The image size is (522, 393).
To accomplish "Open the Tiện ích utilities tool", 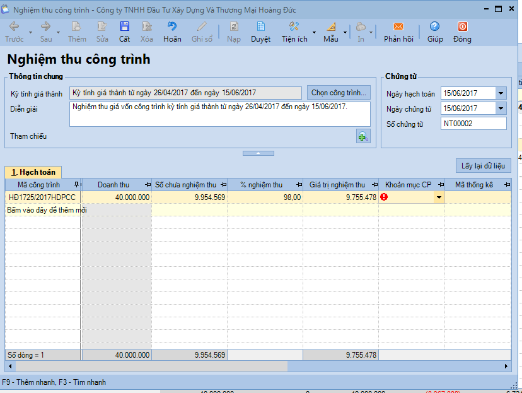I will [294, 32].
